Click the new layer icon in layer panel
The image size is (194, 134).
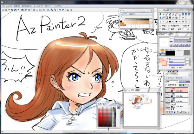166,112
